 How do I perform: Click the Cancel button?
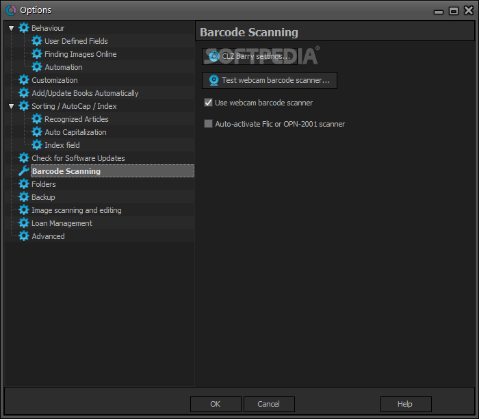(x=269, y=404)
